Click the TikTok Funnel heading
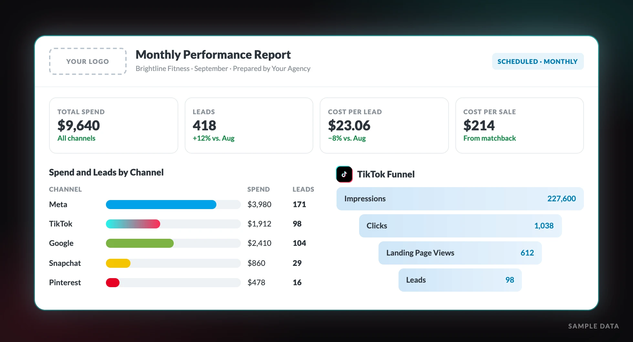Image resolution: width=633 pixels, height=342 pixels. [386, 174]
